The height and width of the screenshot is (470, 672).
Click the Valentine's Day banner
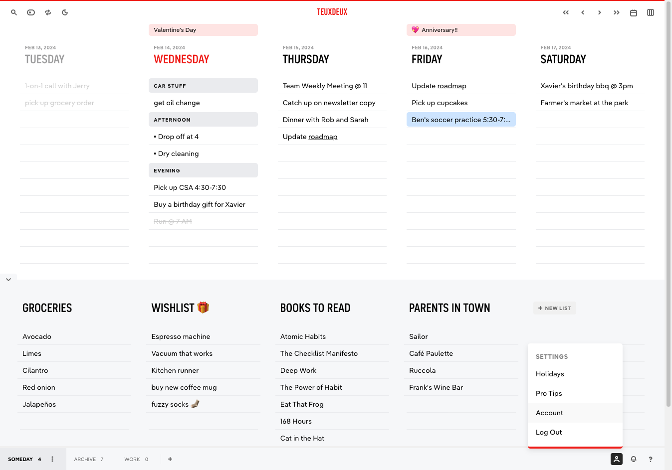pos(203,30)
